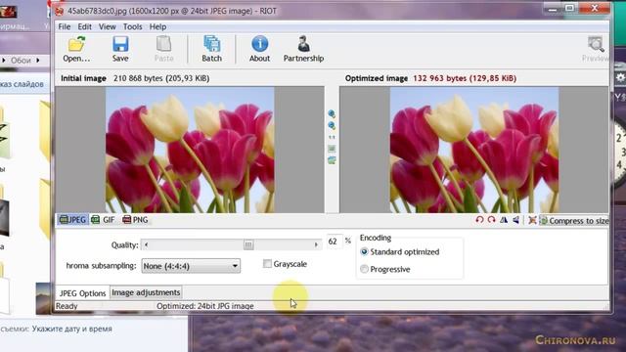Viewport: 626px width, 352px height.
Task: Click the optimized image preview
Action: click(474, 150)
